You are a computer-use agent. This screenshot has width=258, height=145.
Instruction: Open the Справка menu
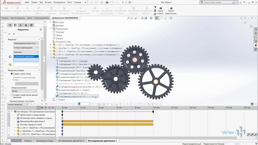point(77,2)
